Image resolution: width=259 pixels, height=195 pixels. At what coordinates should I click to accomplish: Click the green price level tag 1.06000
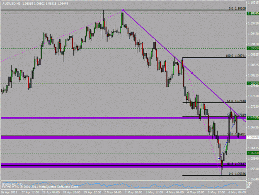(253, 153)
